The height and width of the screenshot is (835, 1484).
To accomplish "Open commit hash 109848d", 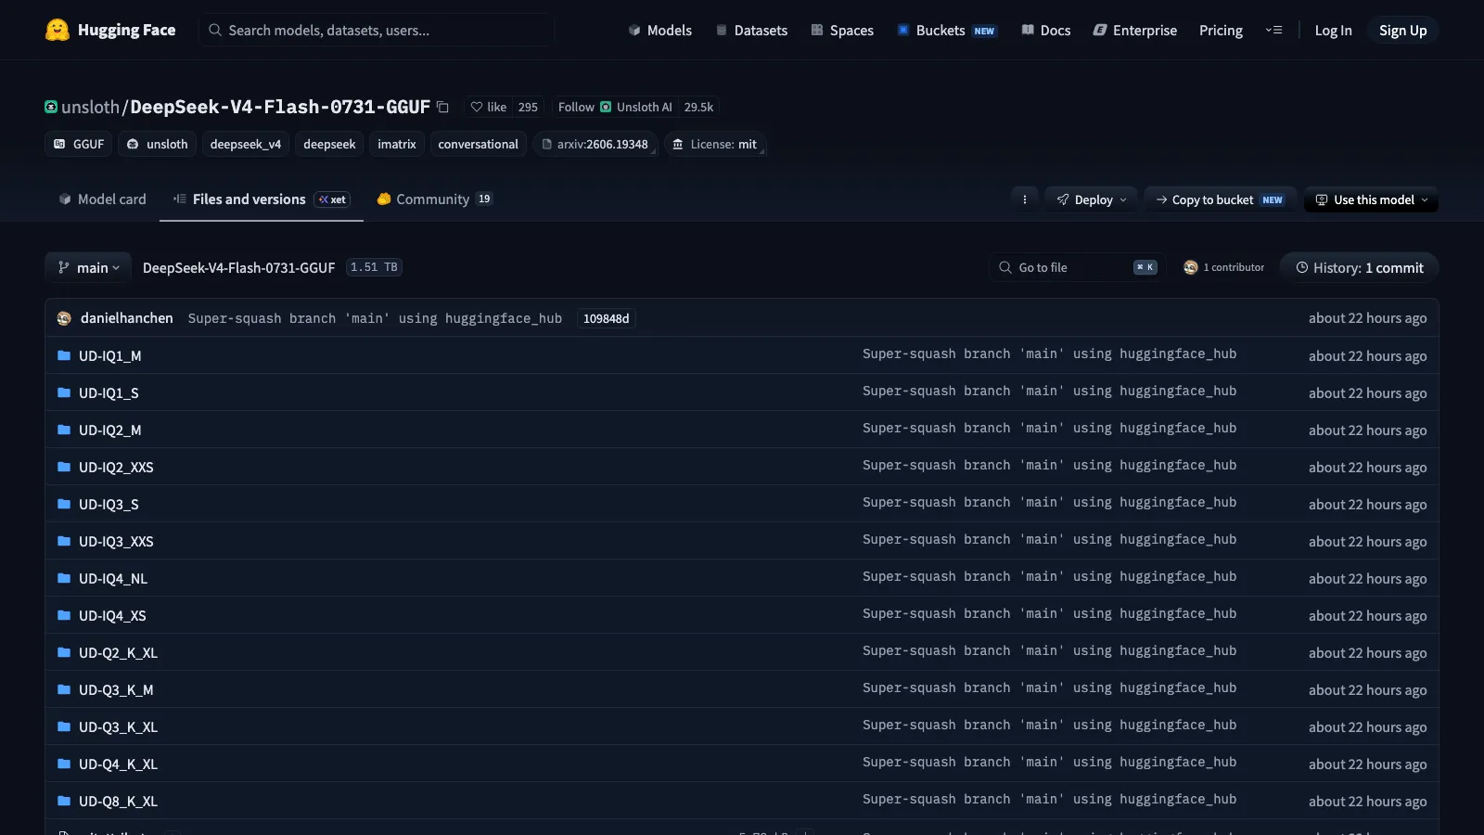I will [x=606, y=318].
